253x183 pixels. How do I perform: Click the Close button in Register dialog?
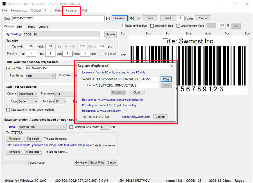click(137, 92)
